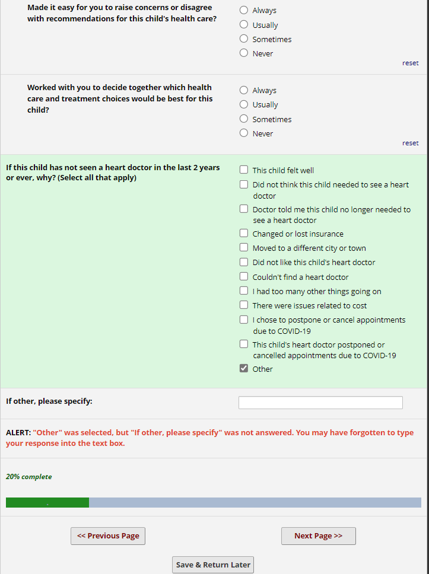The image size is (429, 574).
Task: Proceed to the Next Page
Action: pos(318,536)
